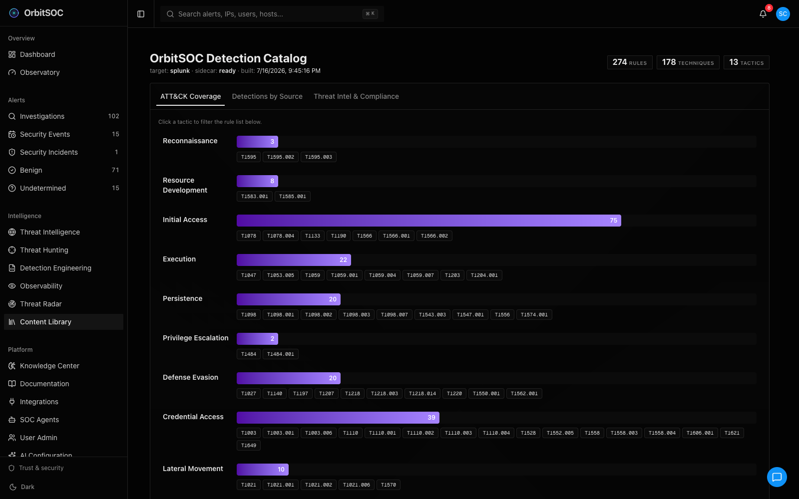The image size is (799, 499).
Task: Open the Threat Intel & Compliance tab
Action: click(356, 96)
